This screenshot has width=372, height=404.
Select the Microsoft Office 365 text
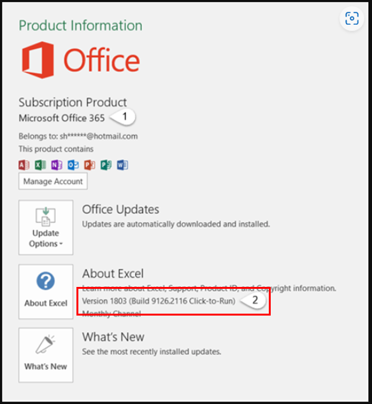62,118
